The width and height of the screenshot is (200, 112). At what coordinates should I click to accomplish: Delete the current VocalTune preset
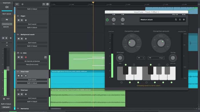coord(180,20)
